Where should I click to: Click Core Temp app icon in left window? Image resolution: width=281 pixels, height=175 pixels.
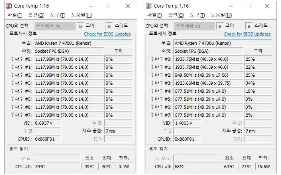coord(9,6)
